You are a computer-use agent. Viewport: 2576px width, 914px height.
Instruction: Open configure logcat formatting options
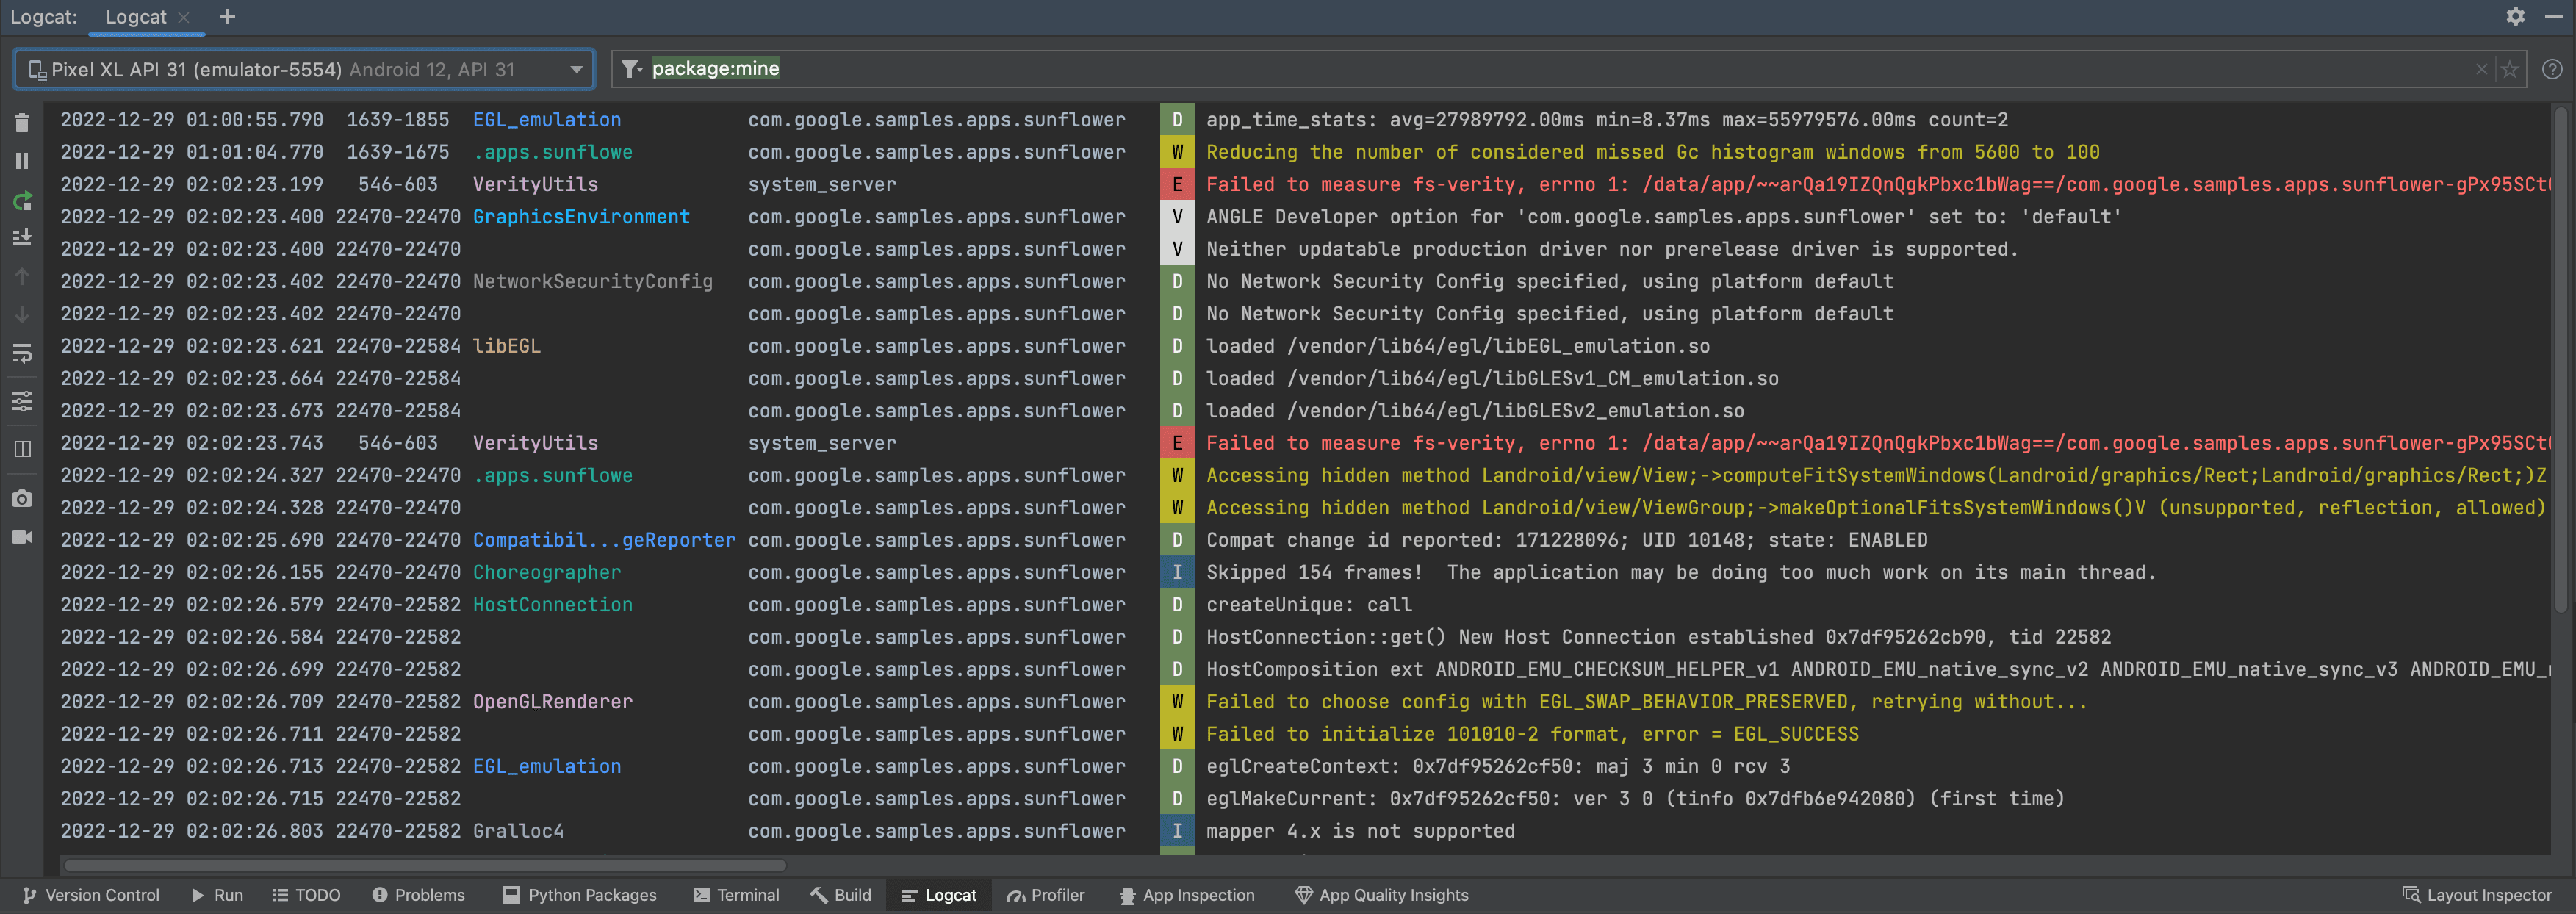[22, 401]
